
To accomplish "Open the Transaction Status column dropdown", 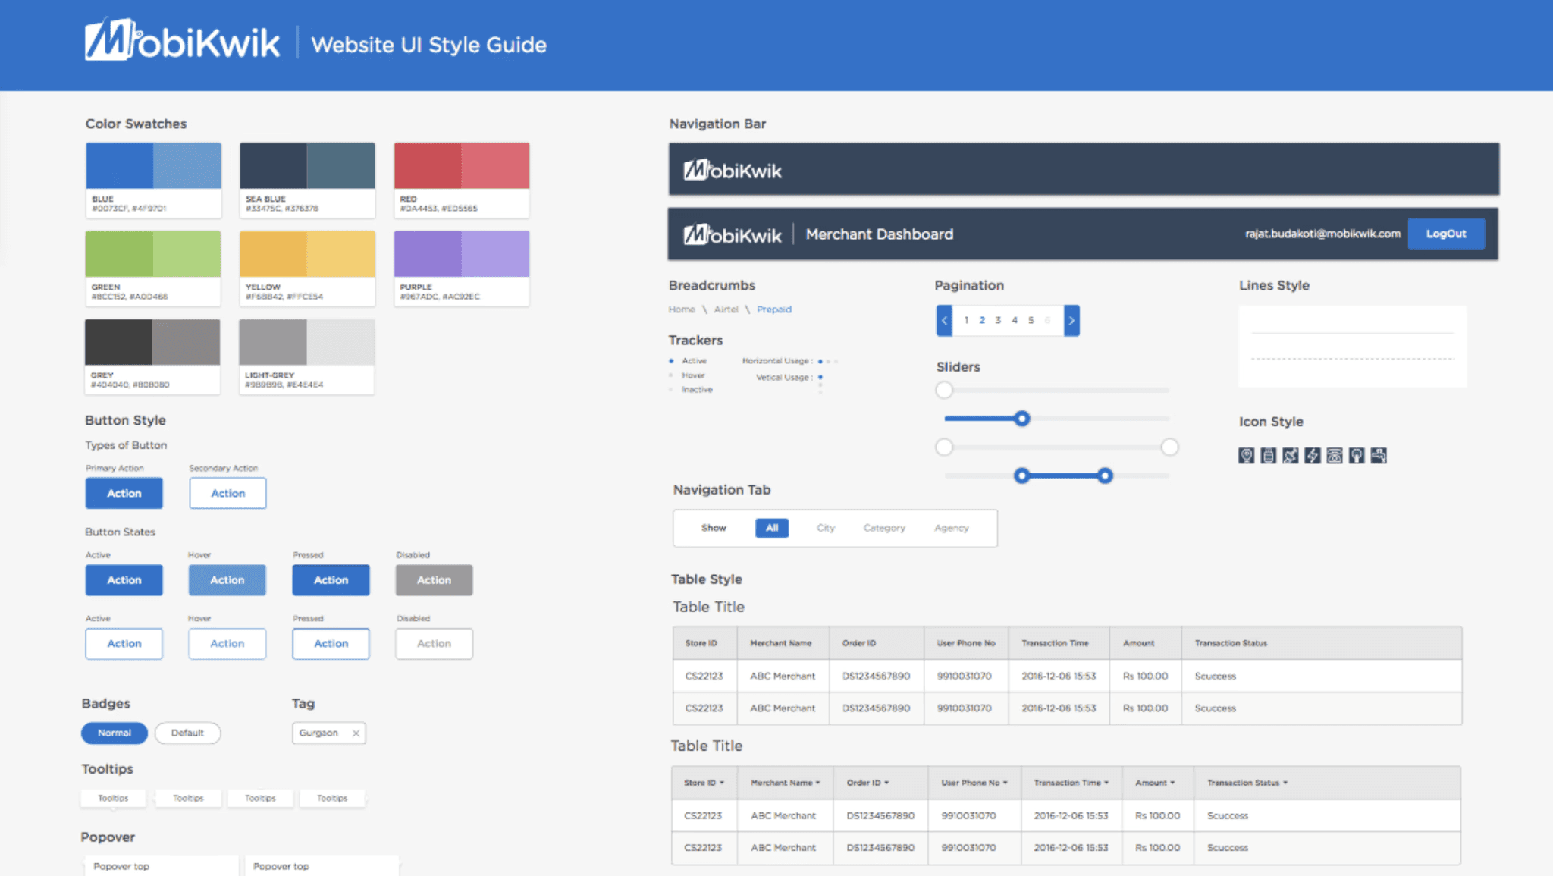I will [1285, 783].
